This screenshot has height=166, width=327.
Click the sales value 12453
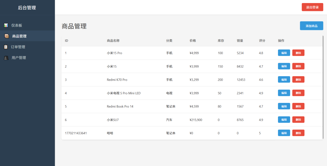[241, 80]
